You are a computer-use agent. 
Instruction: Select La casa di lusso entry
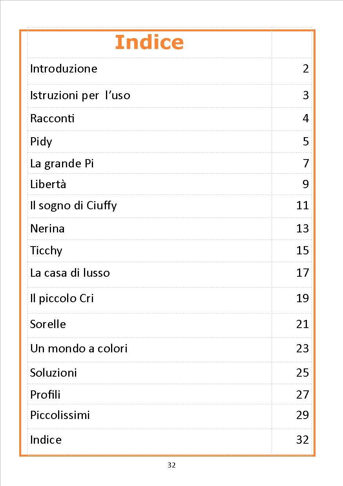point(70,273)
